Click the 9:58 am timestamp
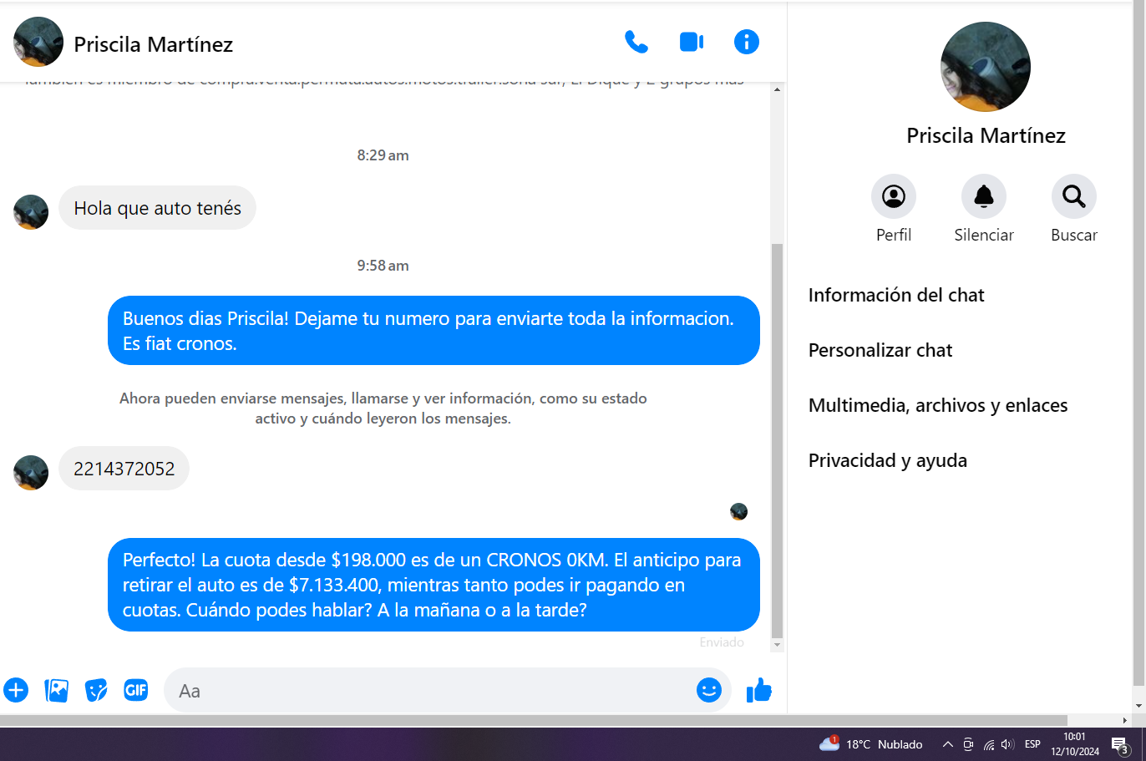This screenshot has height=761, width=1146. (x=383, y=266)
